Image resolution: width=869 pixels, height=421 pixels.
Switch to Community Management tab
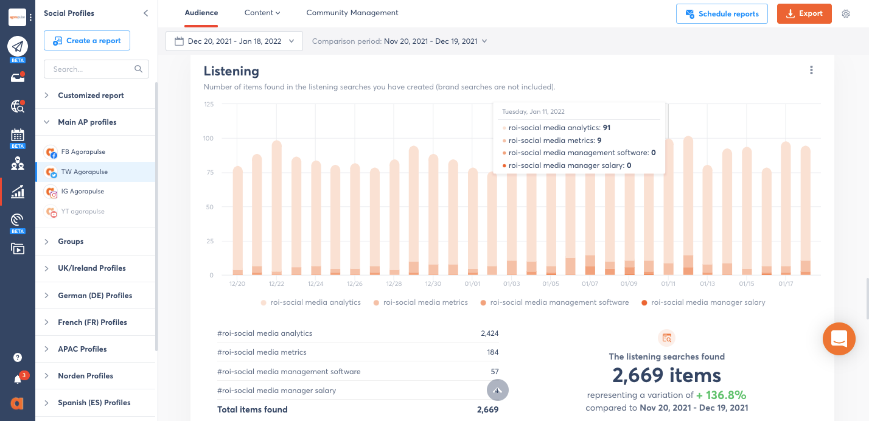pyautogui.click(x=352, y=13)
